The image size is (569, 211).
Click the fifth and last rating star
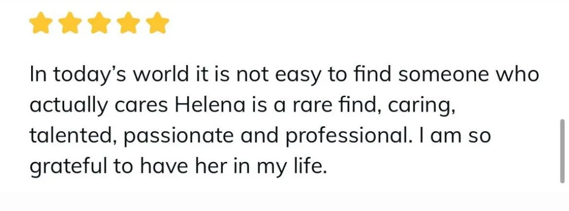[x=158, y=23]
